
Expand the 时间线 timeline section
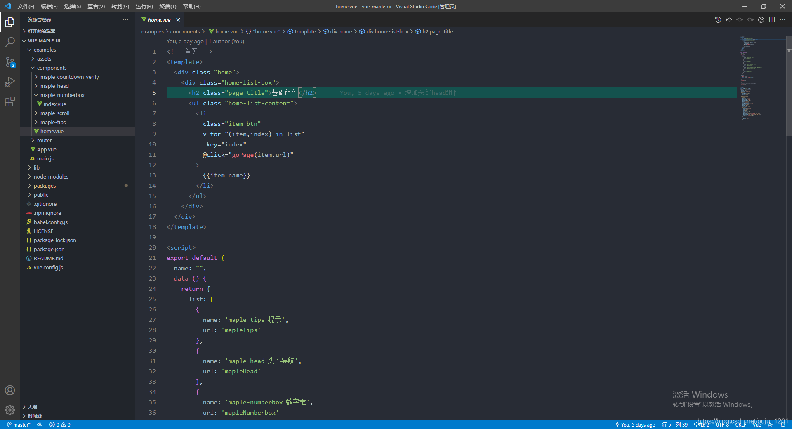tap(77, 415)
